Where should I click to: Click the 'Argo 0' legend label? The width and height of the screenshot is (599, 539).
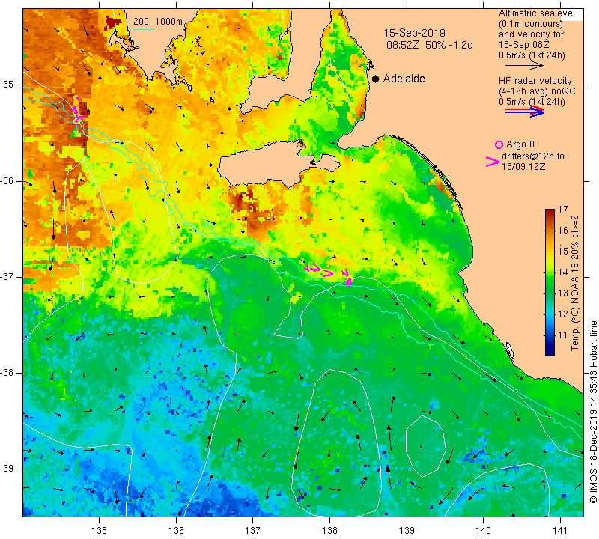point(520,144)
